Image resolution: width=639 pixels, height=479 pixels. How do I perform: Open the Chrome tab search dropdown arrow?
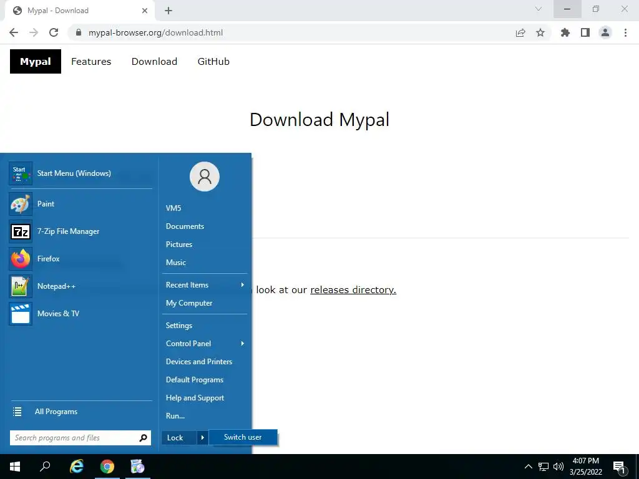click(539, 9)
